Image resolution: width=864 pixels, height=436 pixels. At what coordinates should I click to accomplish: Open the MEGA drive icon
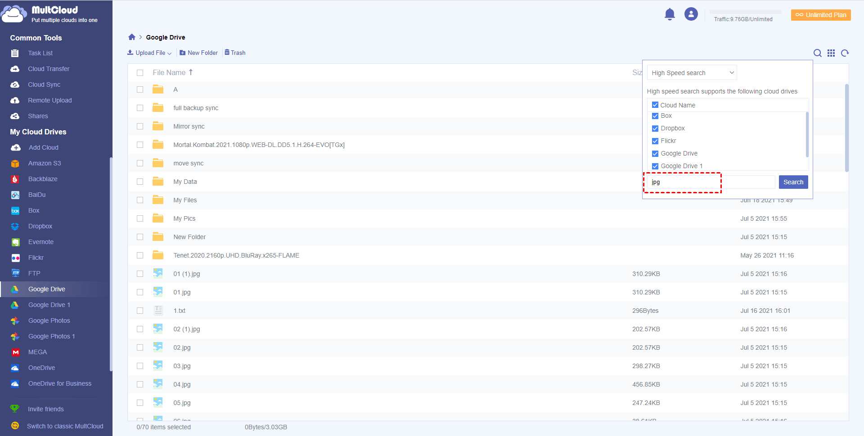(x=15, y=352)
